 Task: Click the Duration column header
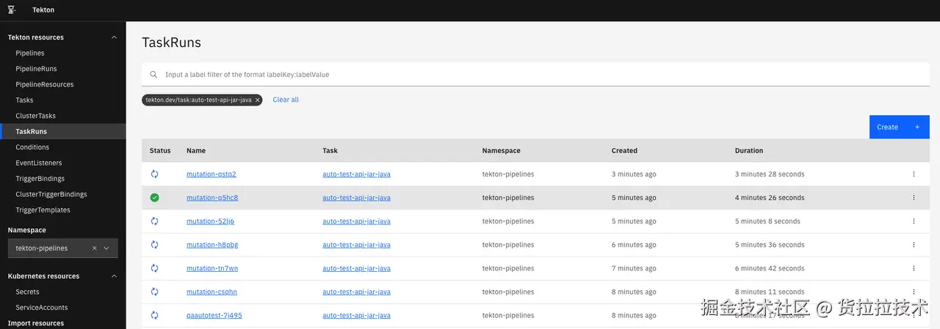[749, 150]
